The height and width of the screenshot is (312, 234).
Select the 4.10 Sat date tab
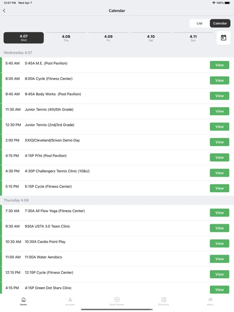[x=151, y=38]
